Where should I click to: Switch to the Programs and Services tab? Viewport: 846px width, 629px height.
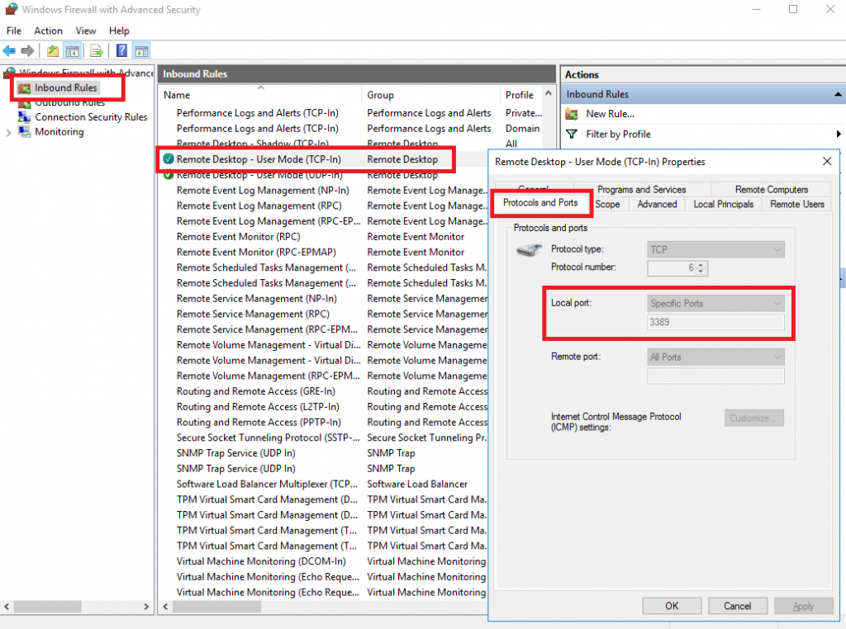pos(641,190)
